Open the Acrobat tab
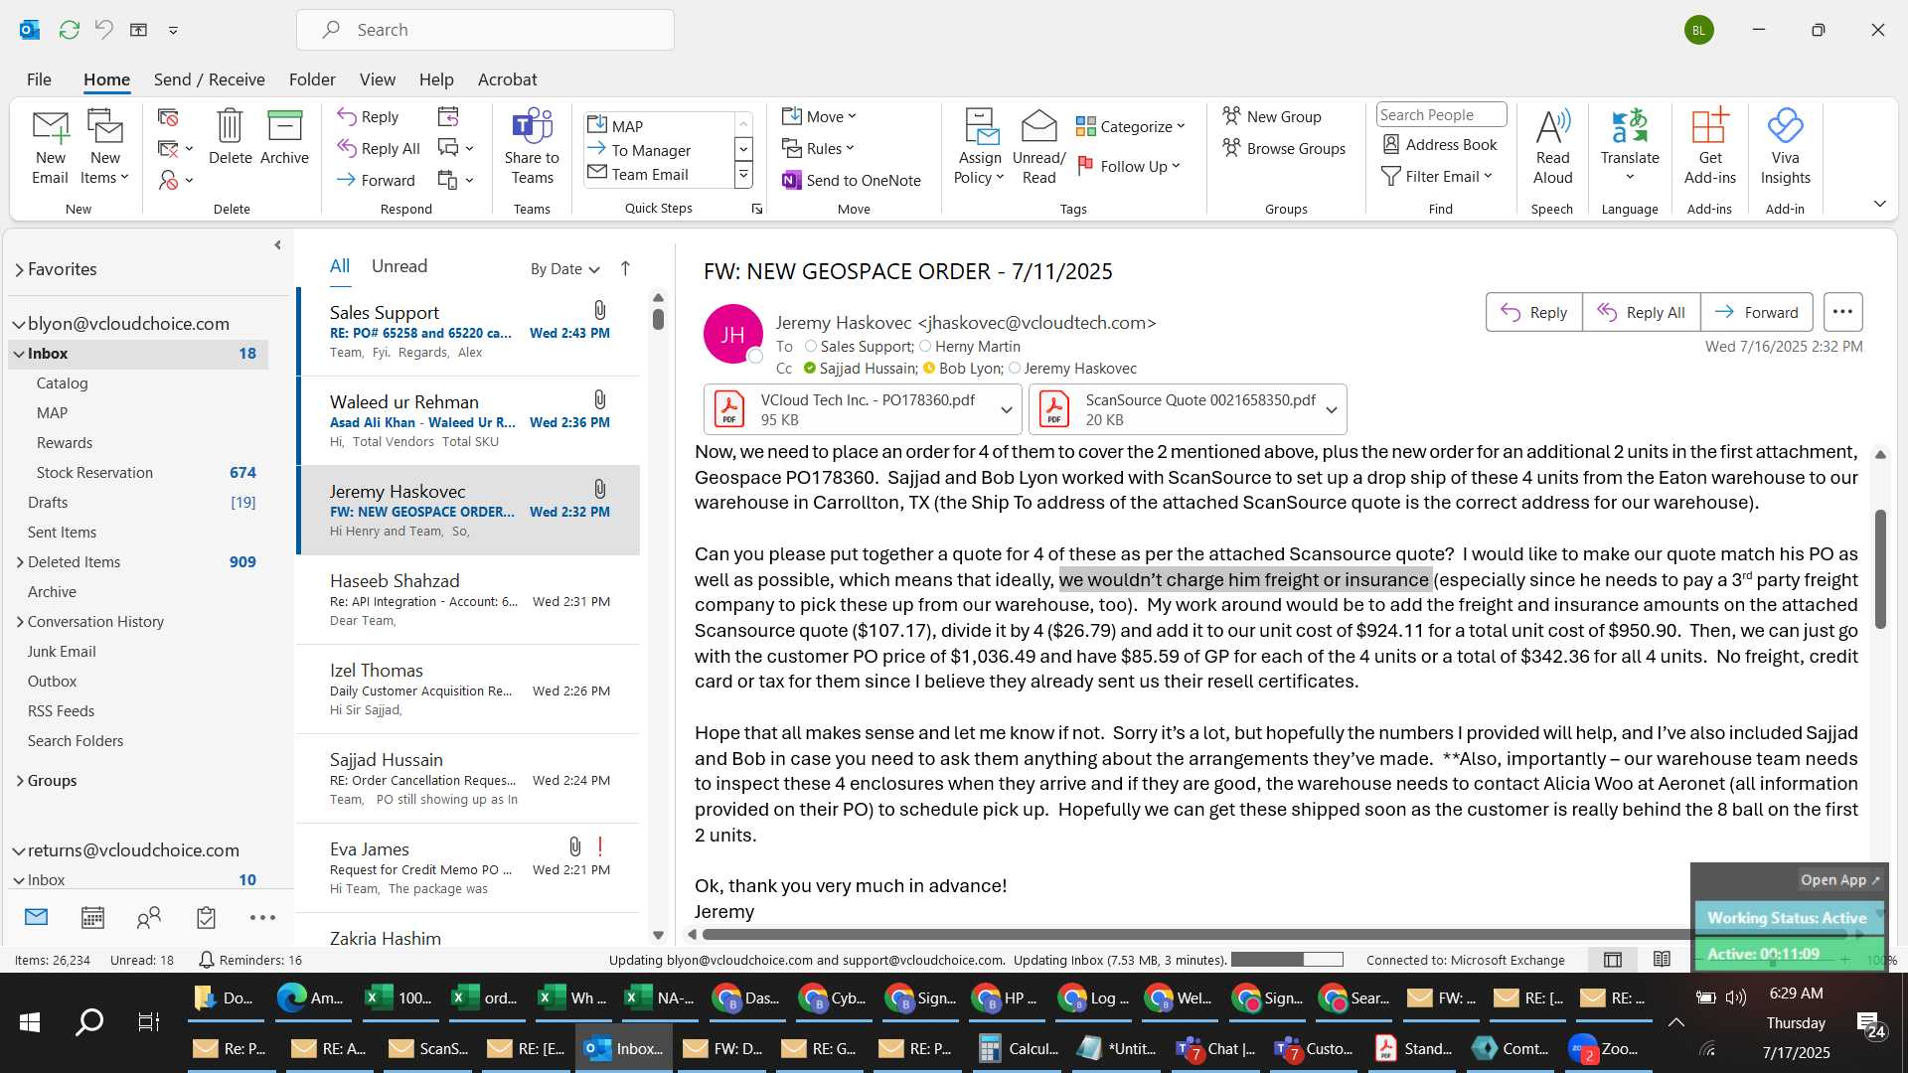 click(507, 79)
